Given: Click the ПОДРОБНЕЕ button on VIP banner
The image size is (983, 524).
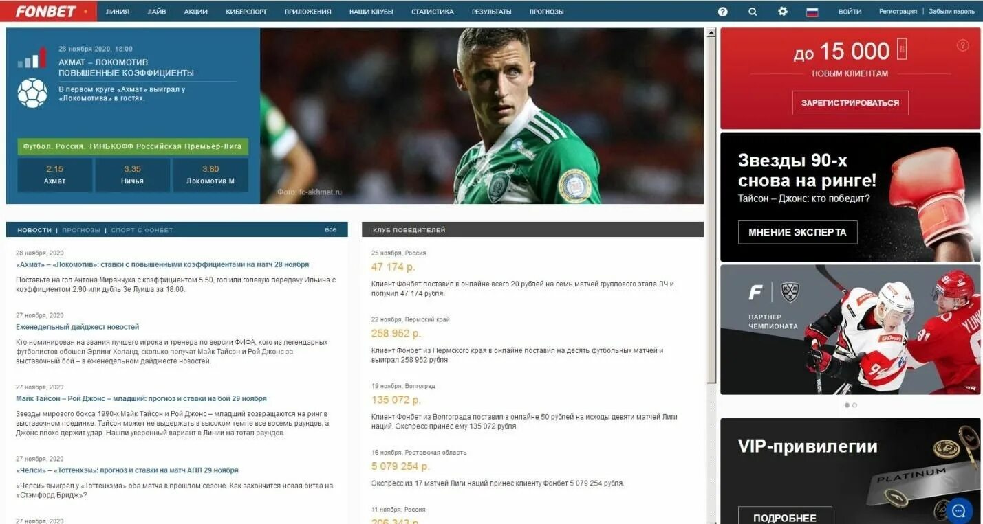Looking at the screenshot, I should click(785, 516).
